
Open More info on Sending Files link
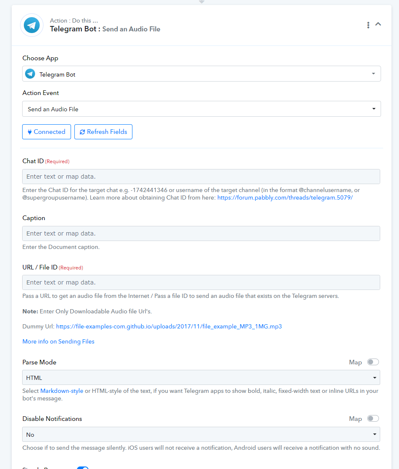pos(58,341)
